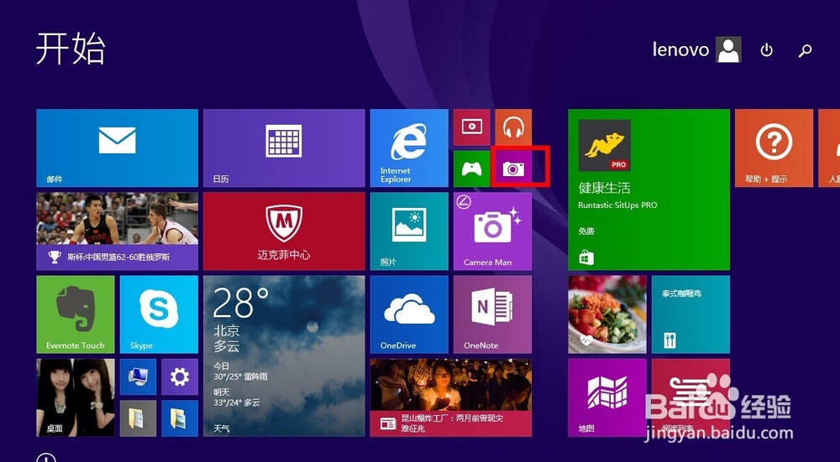The height and width of the screenshot is (462, 840).
Task: Open the Camera small tile
Action: click(x=513, y=169)
